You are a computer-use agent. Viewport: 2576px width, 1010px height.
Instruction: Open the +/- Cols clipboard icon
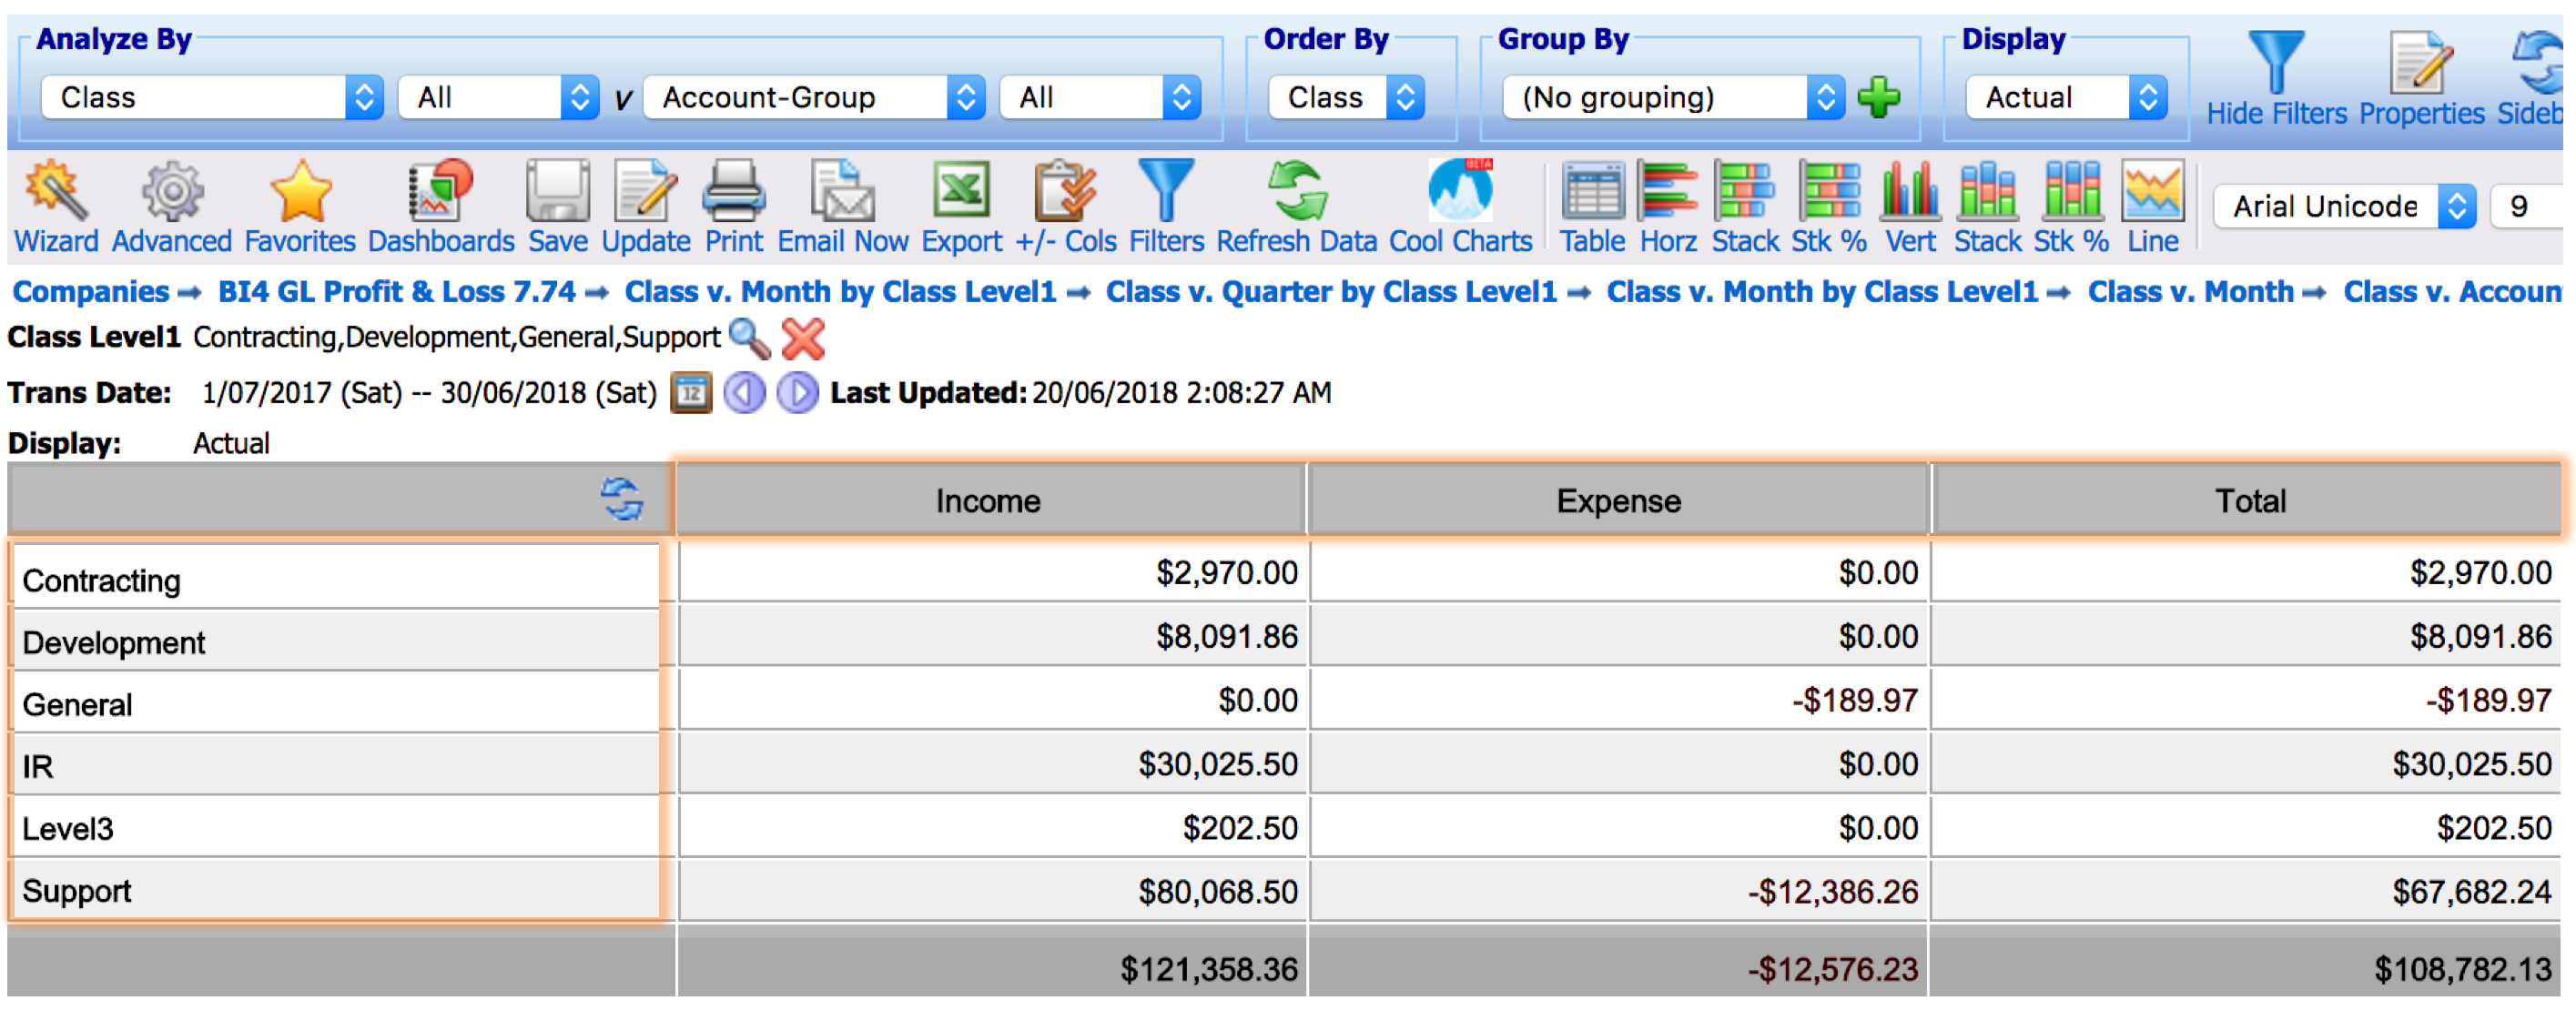(1065, 207)
